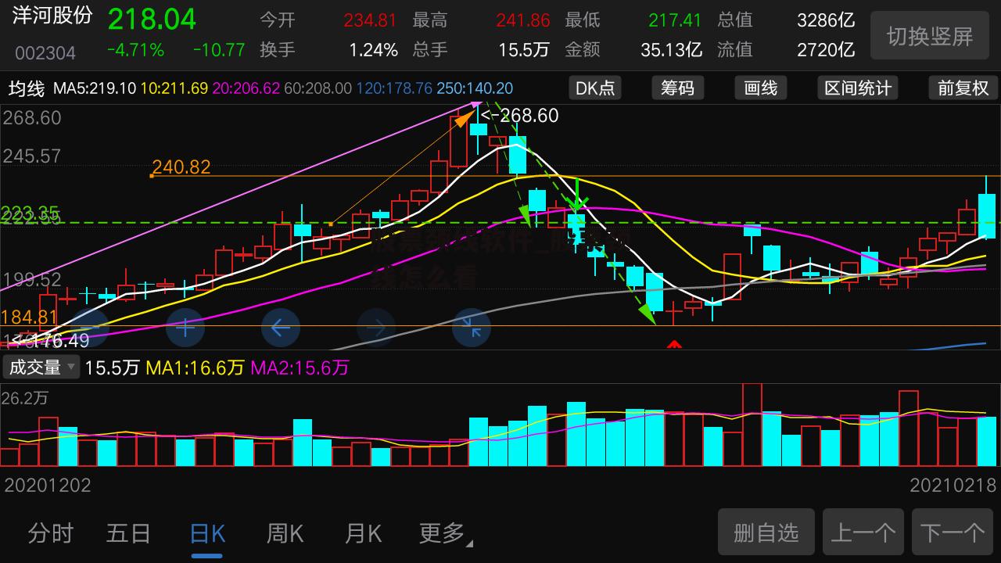Tap the collapse chart arrows icon

pyautogui.click(x=472, y=328)
